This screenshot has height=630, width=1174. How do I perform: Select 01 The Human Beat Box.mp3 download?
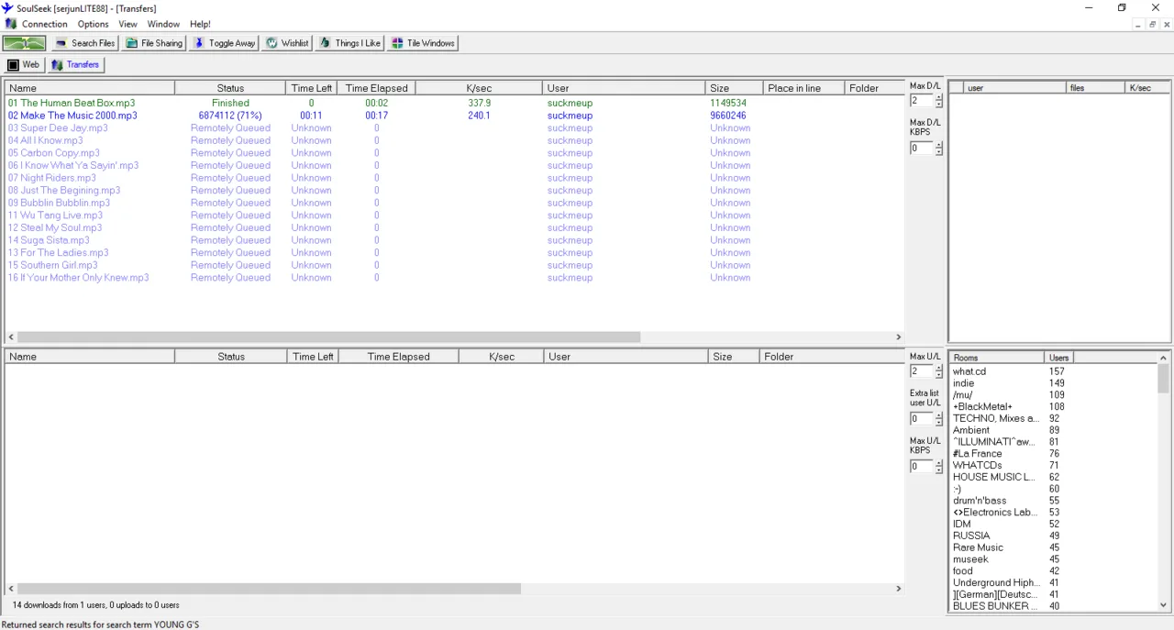pos(72,104)
